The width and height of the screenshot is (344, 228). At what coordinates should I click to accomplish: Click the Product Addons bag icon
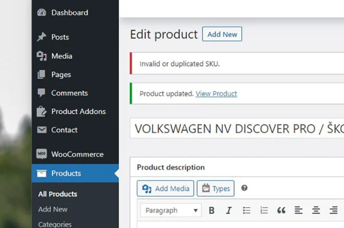pos(42,111)
